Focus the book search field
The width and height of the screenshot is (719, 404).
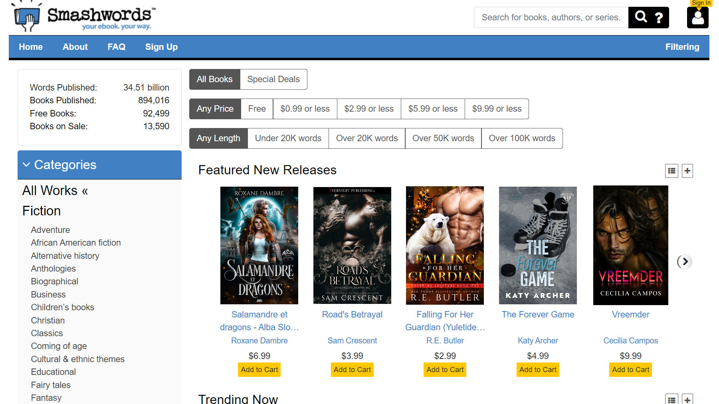[551, 18]
